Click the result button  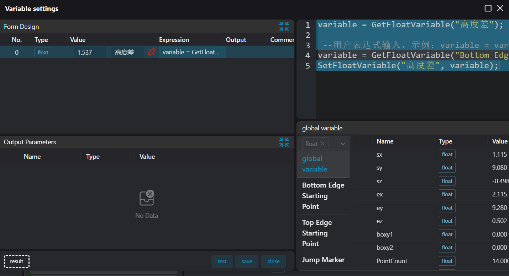coord(17,261)
